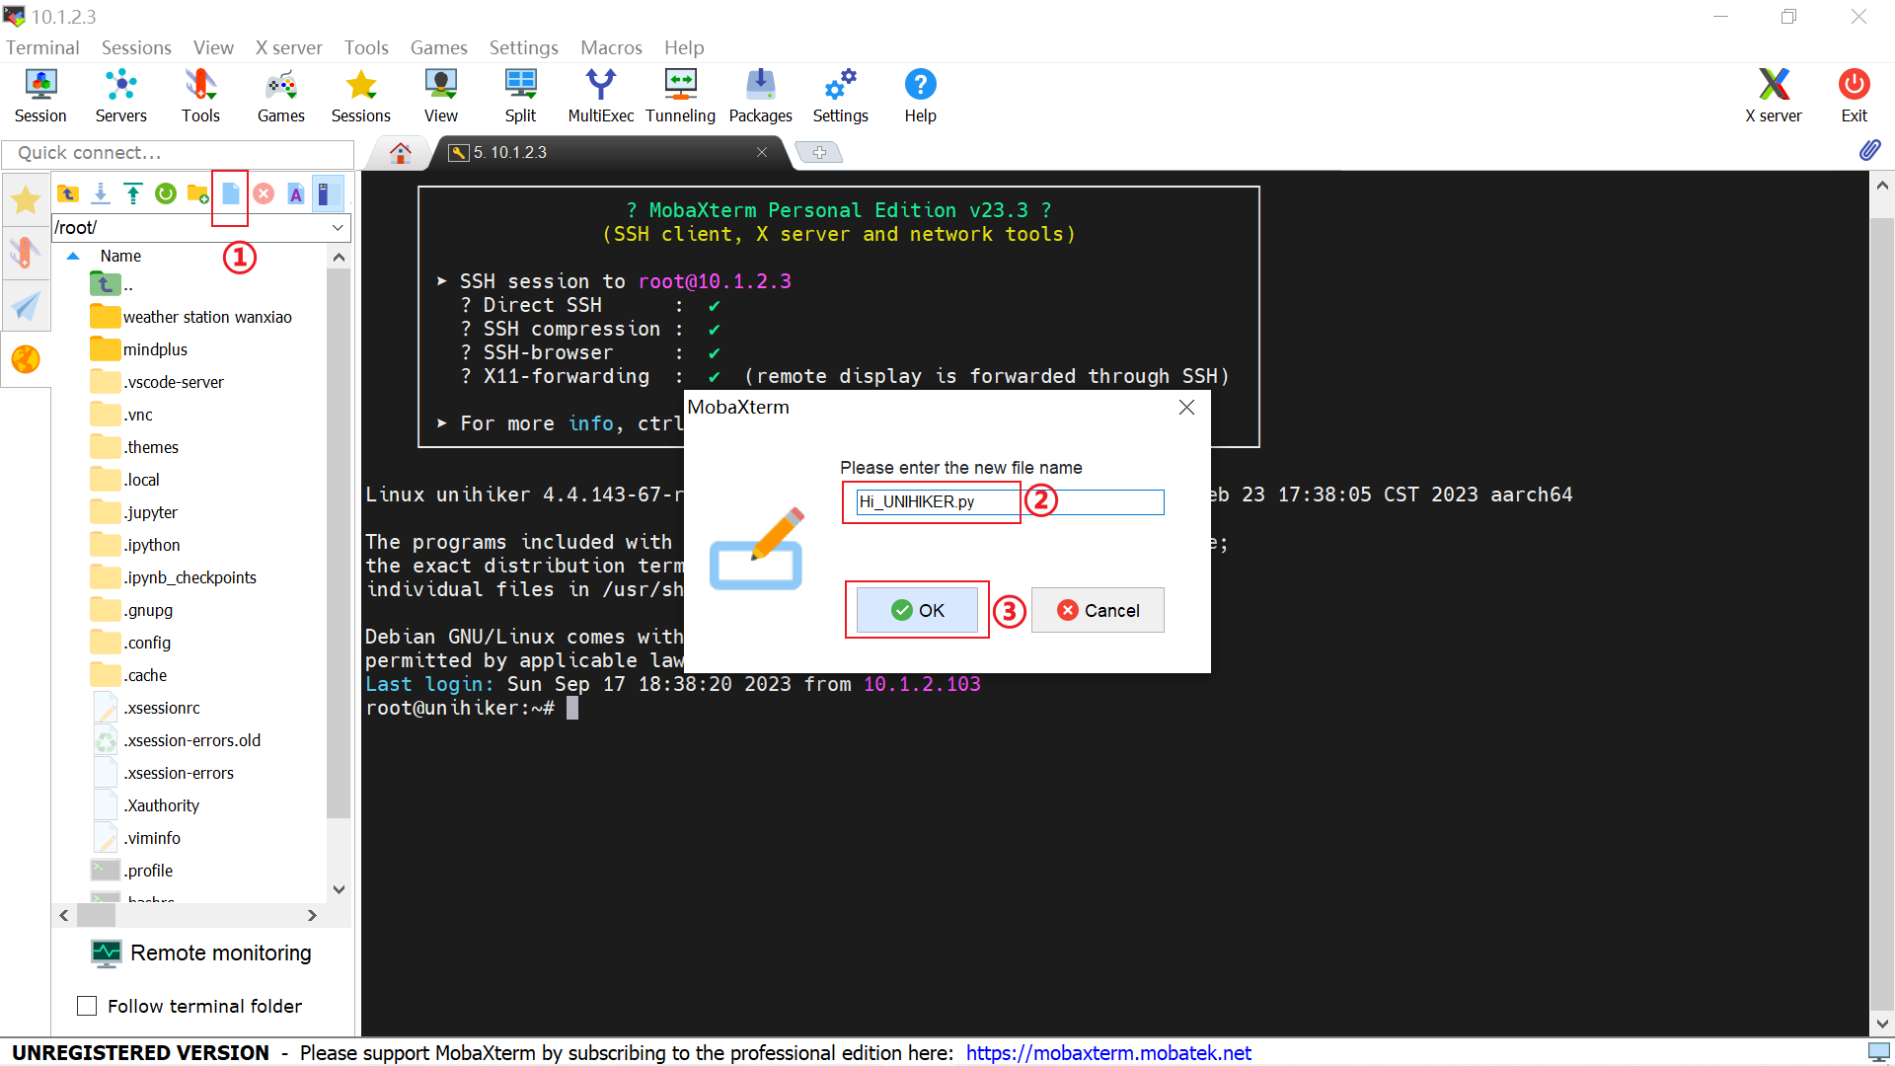Upload a file to the current folder
This screenshot has height=1066, width=1895.
132,193
